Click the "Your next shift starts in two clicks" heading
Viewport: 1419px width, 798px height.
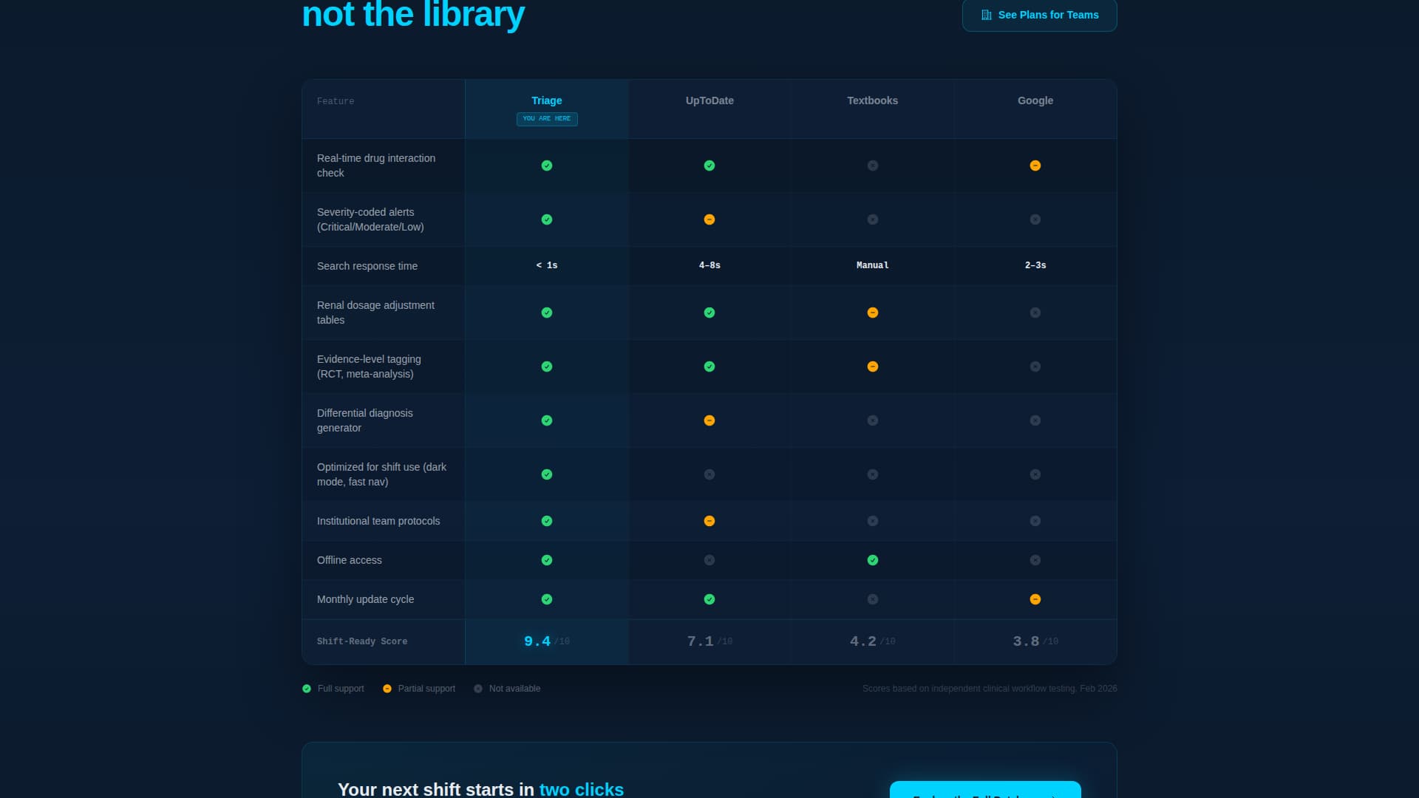click(x=480, y=789)
